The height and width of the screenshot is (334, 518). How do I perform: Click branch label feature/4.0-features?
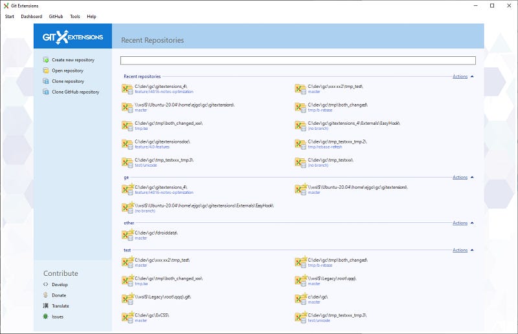[x=152, y=147]
